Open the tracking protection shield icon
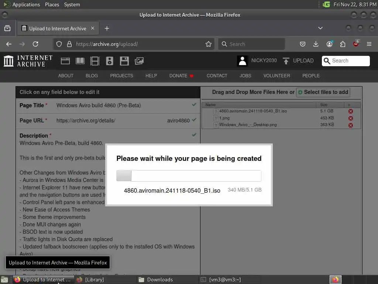Screen dimensions: 378x284 click(59, 44)
